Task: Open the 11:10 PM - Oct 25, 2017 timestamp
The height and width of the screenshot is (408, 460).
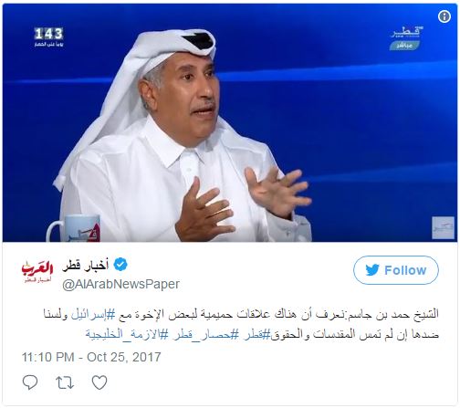Action: (91, 357)
